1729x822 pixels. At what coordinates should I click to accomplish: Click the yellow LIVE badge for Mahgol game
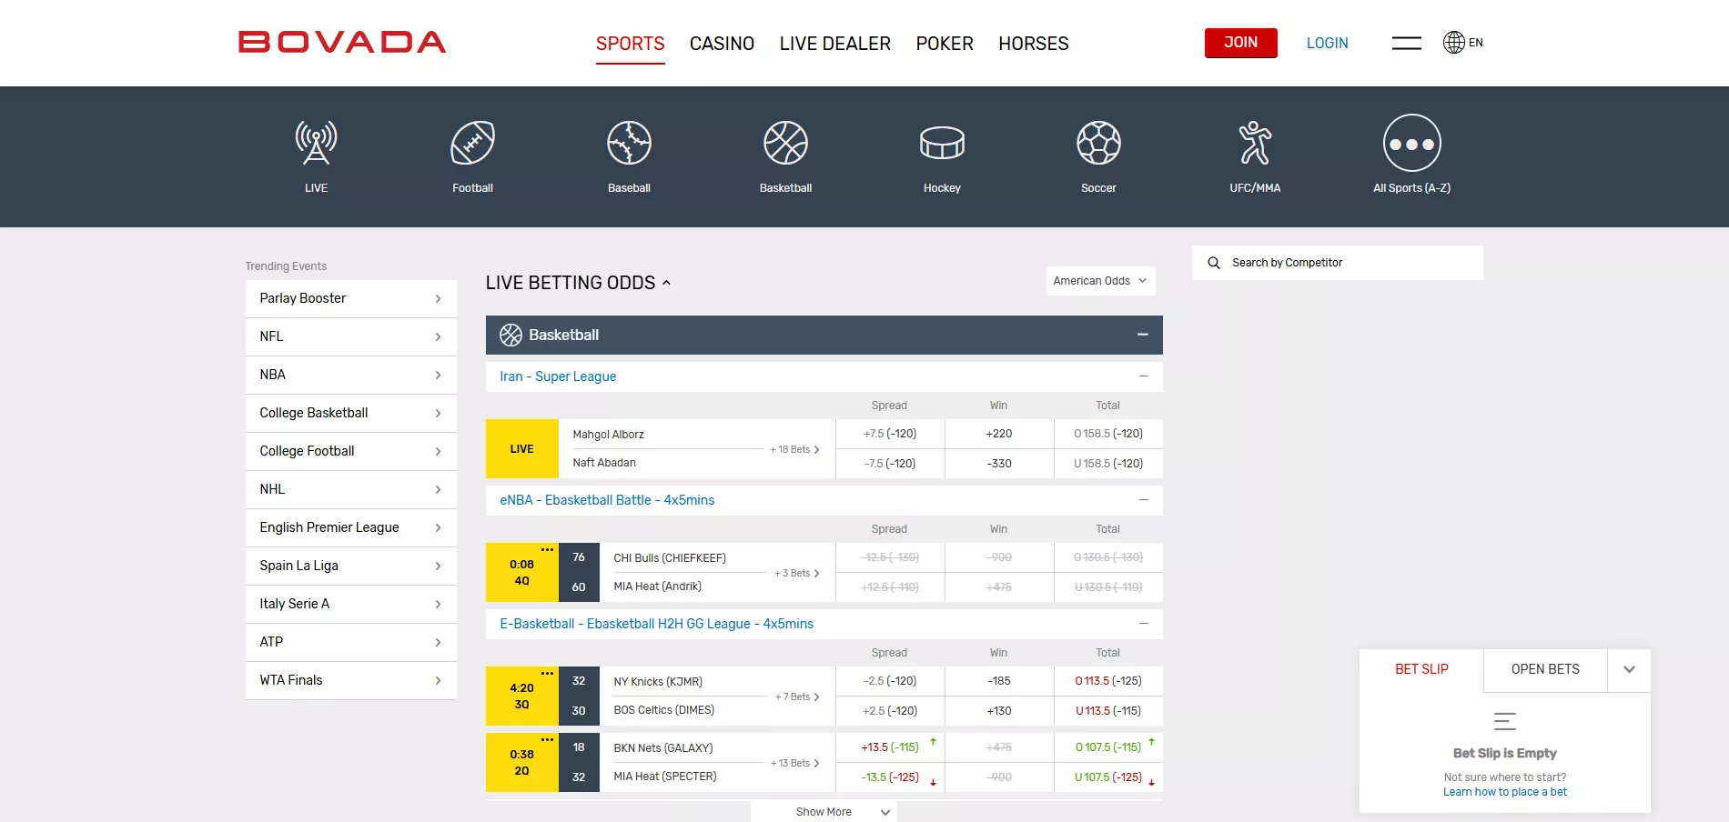pos(522,448)
